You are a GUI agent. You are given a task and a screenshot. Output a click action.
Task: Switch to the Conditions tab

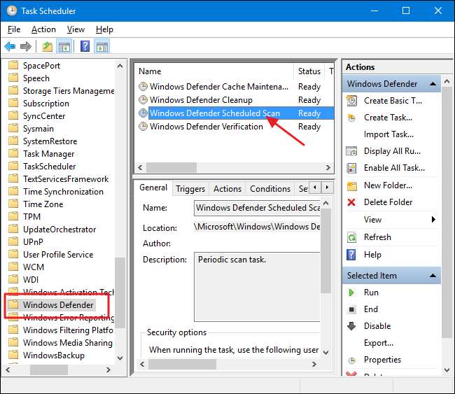coord(269,189)
